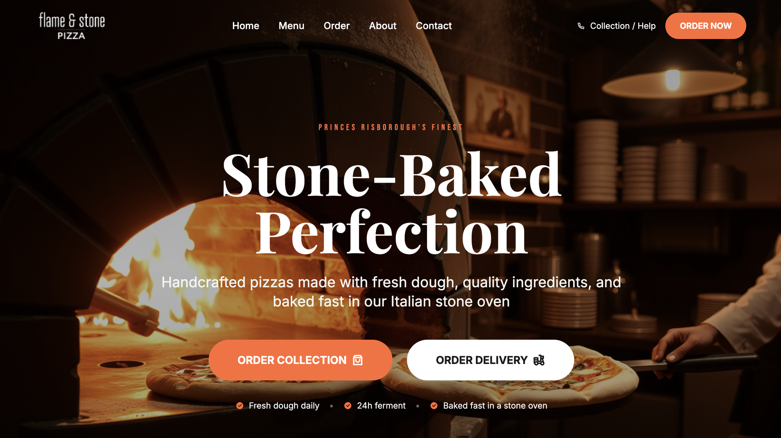
Task: Click the phone icon beside Collection / Help
Action: click(581, 26)
